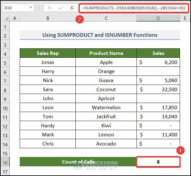Select the sales cell showing 11,400
The height and width of the screenshot is (176, 191).
pos(158,135)
